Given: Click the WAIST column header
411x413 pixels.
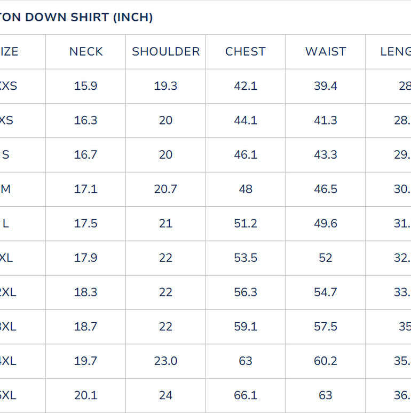Looking at the screenshot, I should (x=326, y=52).
